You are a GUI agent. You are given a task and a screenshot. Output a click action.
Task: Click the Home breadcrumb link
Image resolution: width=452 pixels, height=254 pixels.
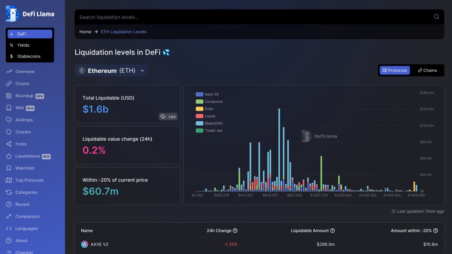85,32
